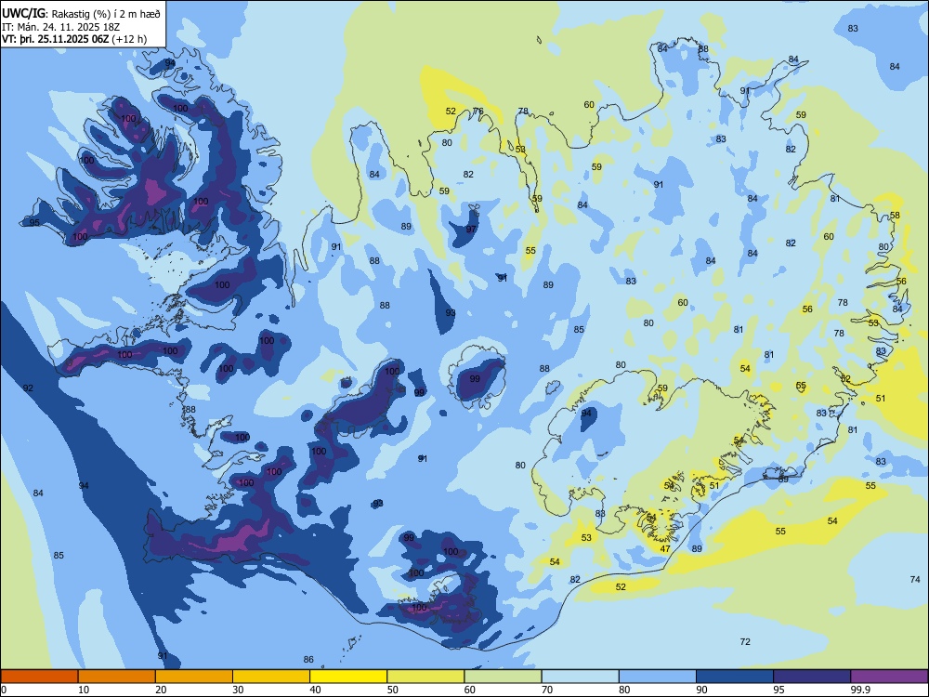
Task: Select the dark blue 90–95 legend swatch
Action: [x=735, y=677]
